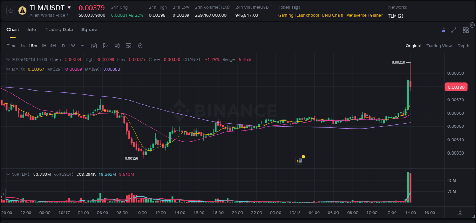The image size is (476, 223).
Task: Click the 0.00380 price label on axis
Action: click(456, 87)
